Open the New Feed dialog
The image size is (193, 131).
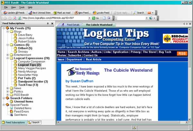coord(82,13)
